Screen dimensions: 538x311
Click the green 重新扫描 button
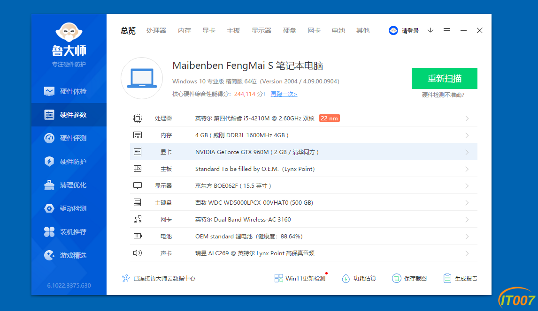[444, 78]
